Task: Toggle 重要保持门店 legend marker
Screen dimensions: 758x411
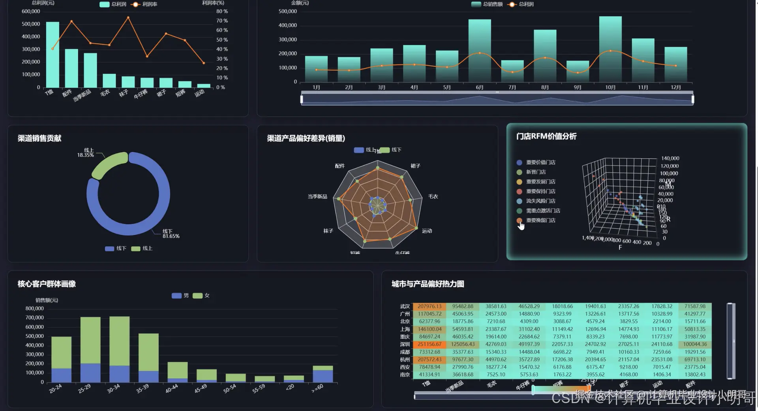Action: click(519, 191)
